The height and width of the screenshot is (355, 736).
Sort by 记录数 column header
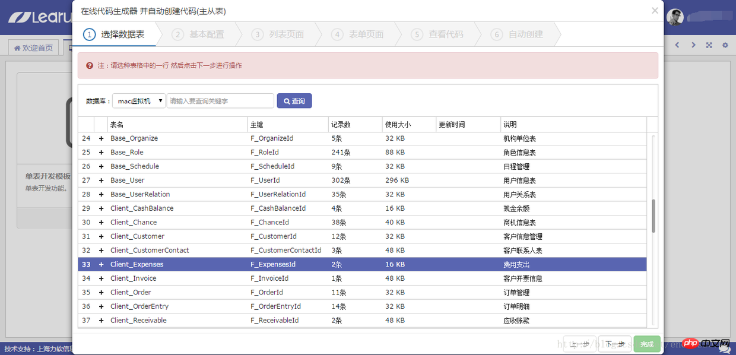[x=355, y=125]
